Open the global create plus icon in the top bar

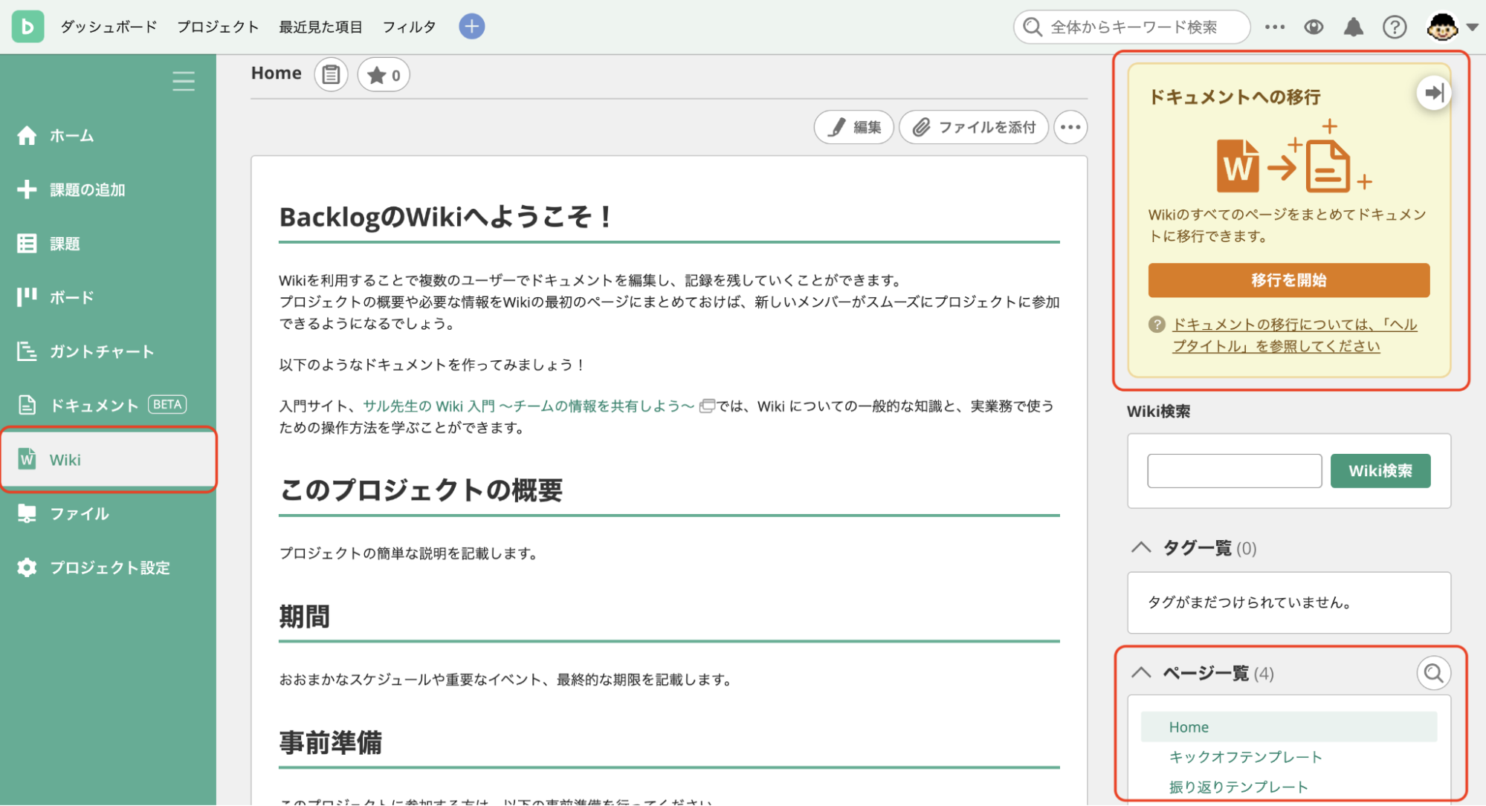point(471,26)
